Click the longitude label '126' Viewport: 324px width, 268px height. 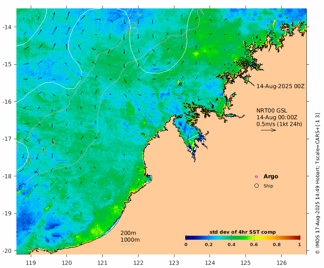[282, 263]
